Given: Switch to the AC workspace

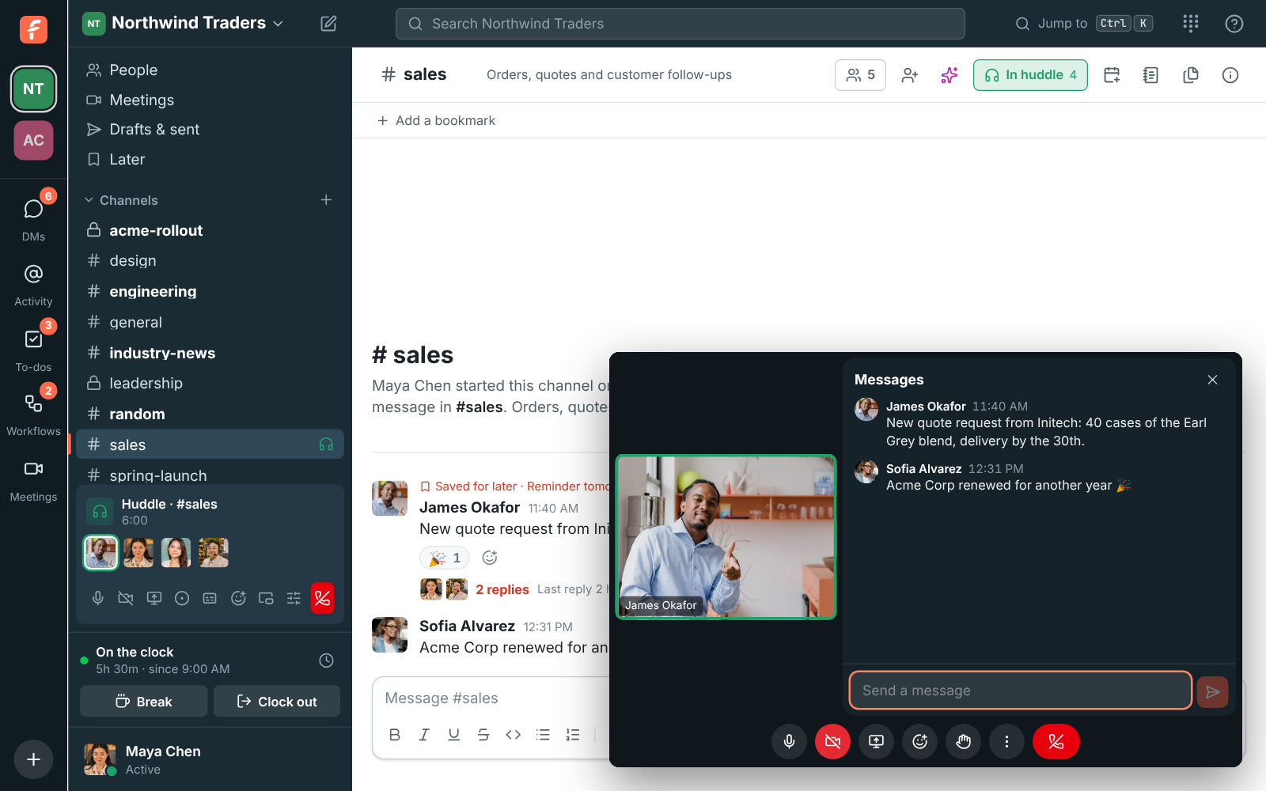Looking at the screenshot, I should [x=33, y=140].
